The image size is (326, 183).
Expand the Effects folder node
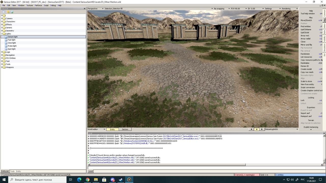pos(2,25)
